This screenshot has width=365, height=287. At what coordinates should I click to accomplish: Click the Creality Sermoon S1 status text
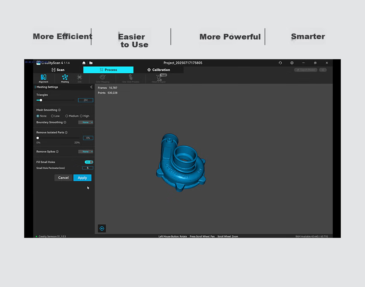[52, 236]
